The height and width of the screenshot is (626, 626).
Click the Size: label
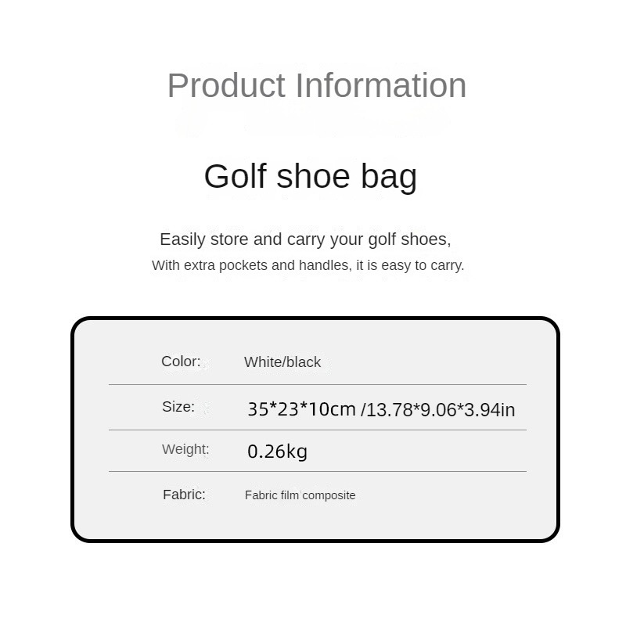[178, 407]
